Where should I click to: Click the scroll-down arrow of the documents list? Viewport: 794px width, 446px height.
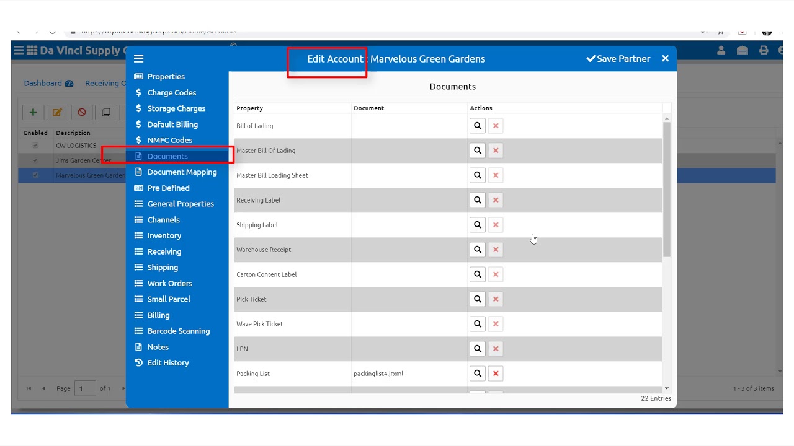pos(667,388)
